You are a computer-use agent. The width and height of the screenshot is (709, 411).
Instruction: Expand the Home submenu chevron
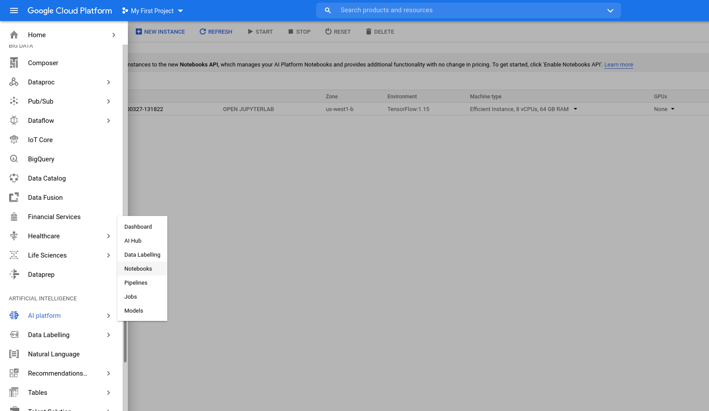pos(114,35)
